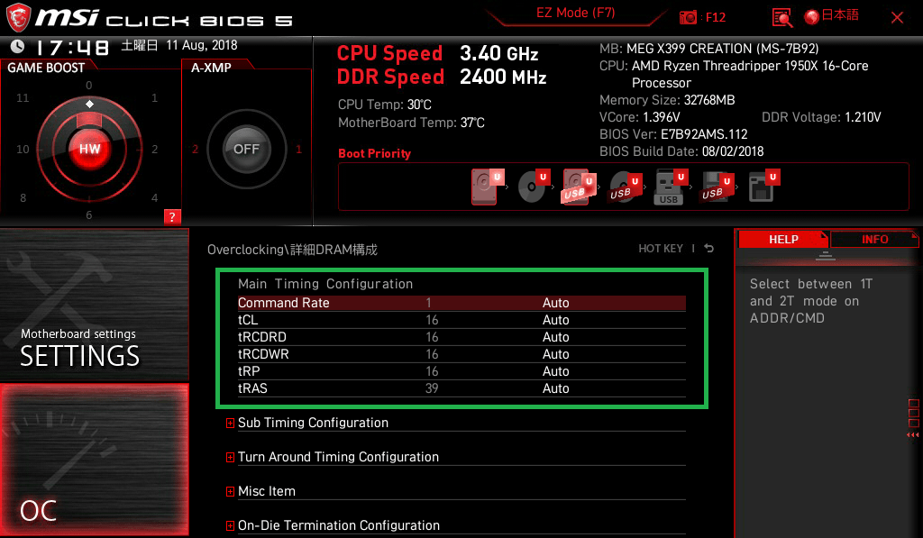The image size is (923, 538).
Task: Select the Command Rate Auto value
Action: (556, 303)
